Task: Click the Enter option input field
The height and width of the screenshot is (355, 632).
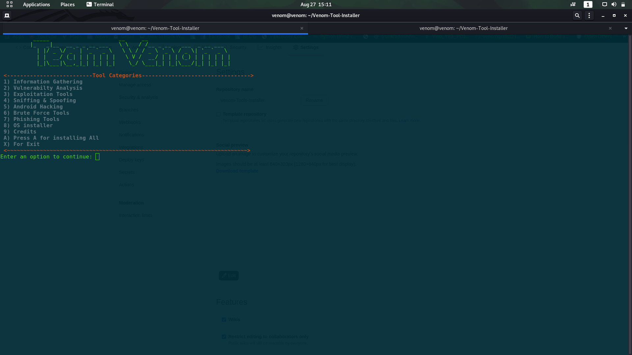Action: tap(97, 156)
